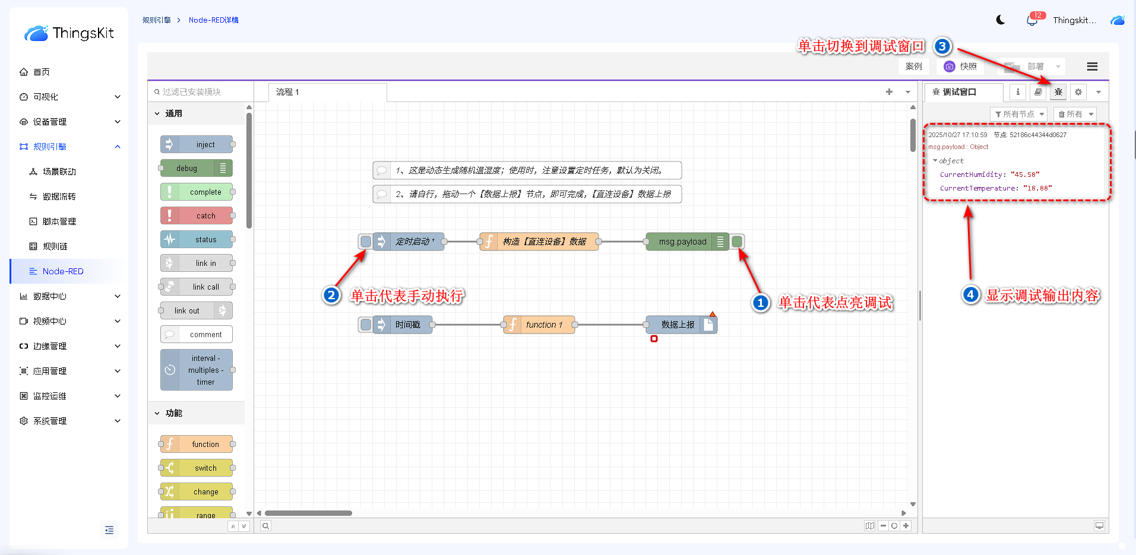Trigger the 时间戳 inject node button
This screenshot has width=1136, height=555.
click(366, 325)
